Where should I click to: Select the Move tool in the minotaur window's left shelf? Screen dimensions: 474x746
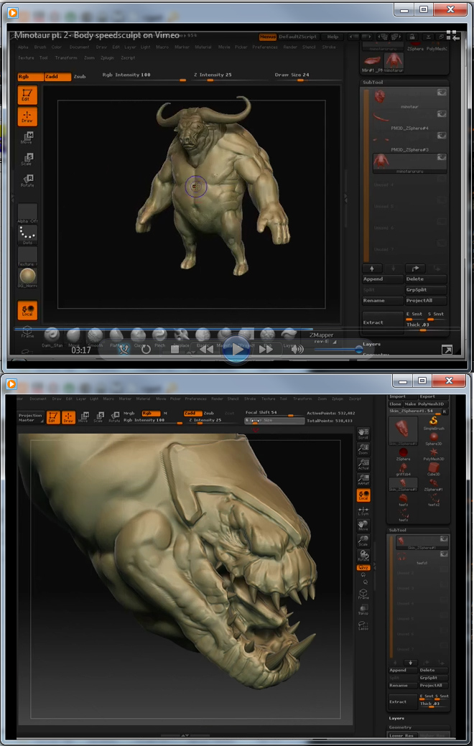(27, 138)
